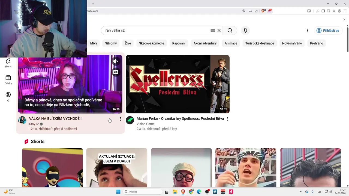Open the short with hockey player drinking
Image resolution: width=349 pixels, height=196 pixels.
246,168
